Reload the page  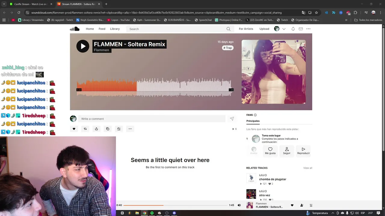click(19, 13)
